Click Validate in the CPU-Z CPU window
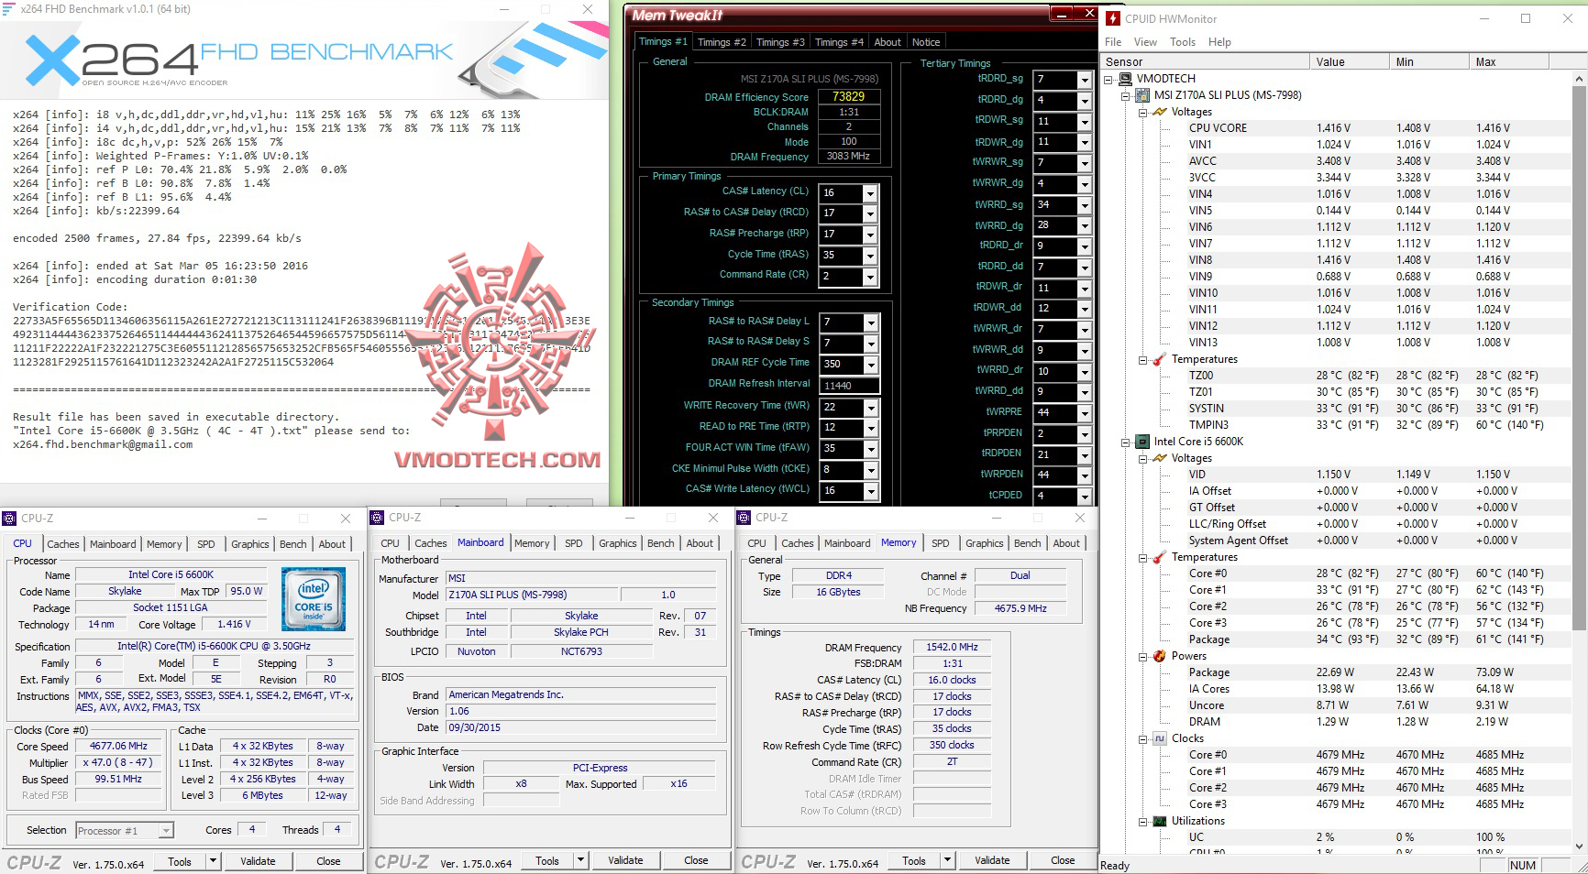 click(258, 861)
